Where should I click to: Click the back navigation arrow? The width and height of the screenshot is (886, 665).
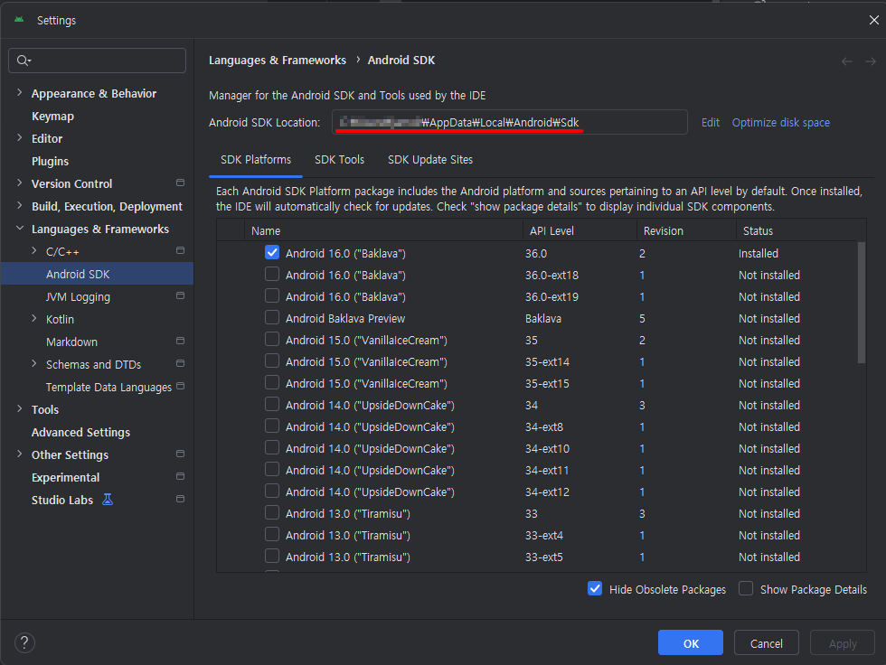tap(846, 61)
